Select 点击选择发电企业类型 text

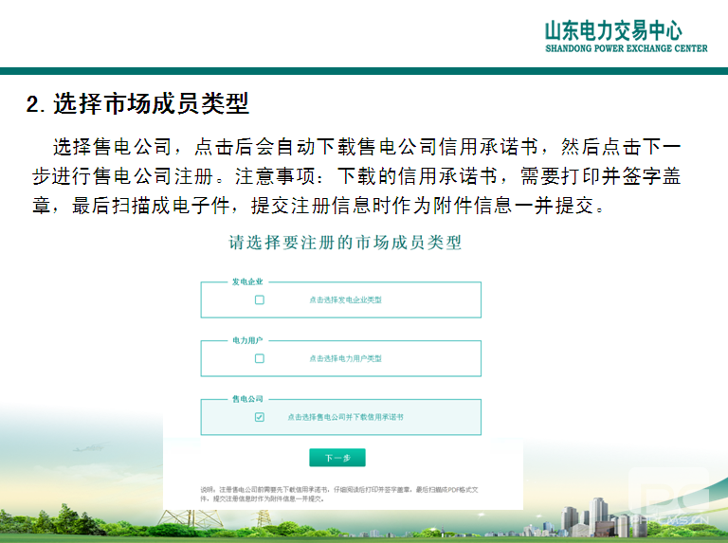(x=345, y=299)
